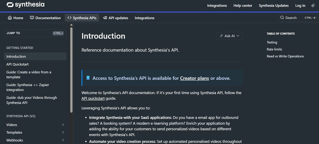The width and height of the screenshot is (319, 144).
Task: Click the Ask AI sparkle icon
Action: 221,36
